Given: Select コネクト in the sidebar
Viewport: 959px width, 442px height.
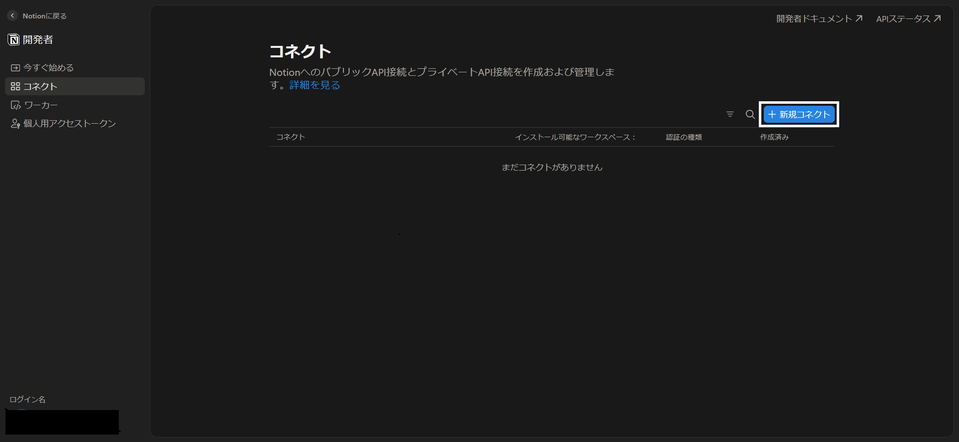Looking at the screenshot, I should click(75, 86).
